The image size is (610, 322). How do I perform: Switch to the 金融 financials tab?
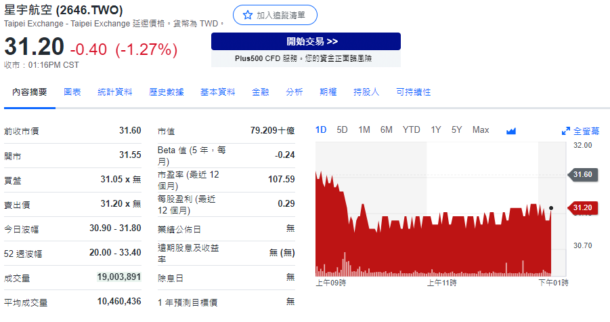(x=260, y=92)
